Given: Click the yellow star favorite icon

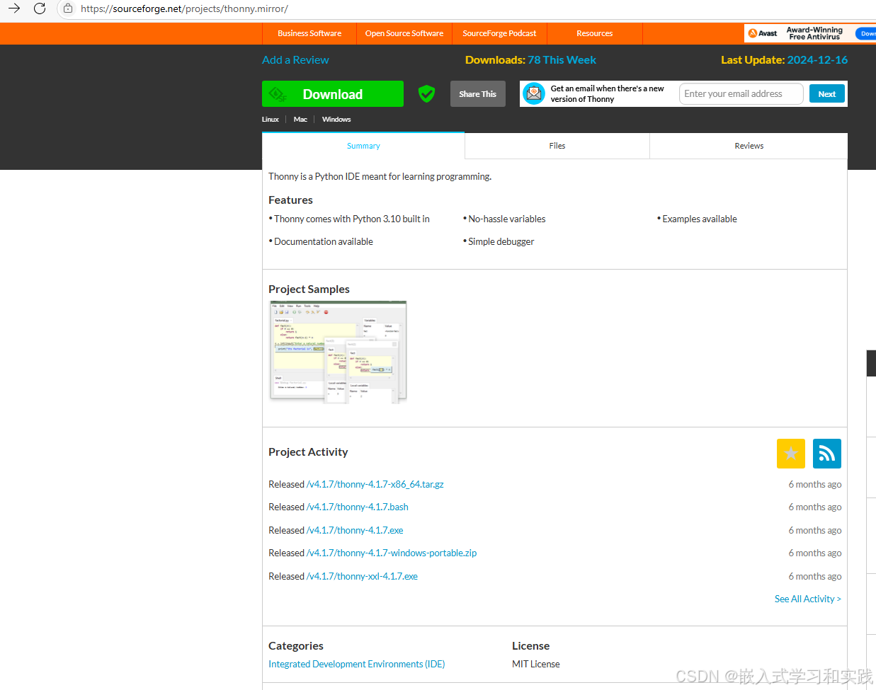Looking at the screenshot, I should (x=791, y=454).
